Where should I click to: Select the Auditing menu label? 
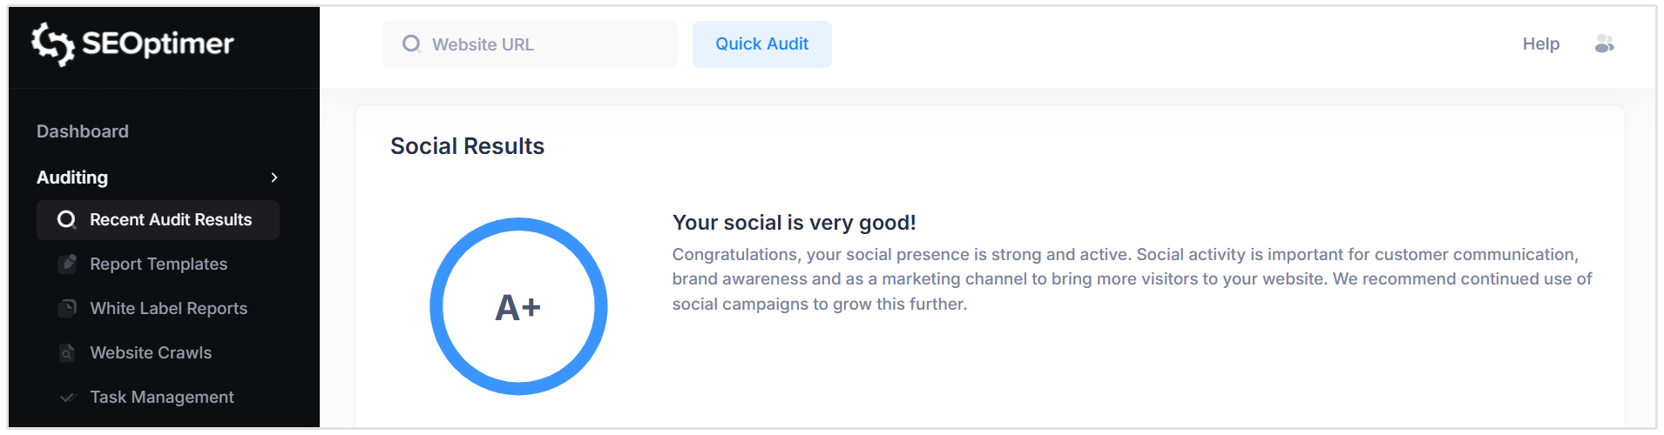(72, 177)
